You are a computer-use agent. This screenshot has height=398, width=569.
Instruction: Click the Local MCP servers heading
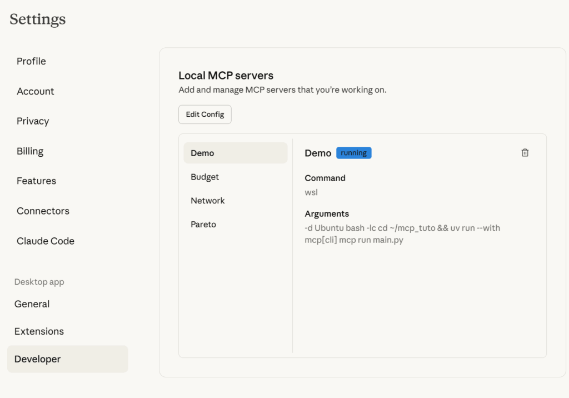(x=226, y=76)
